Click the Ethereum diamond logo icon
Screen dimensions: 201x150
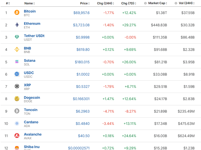(17, 25)
